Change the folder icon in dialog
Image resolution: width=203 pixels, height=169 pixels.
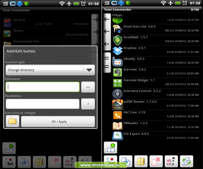click(x=13, y=121)
